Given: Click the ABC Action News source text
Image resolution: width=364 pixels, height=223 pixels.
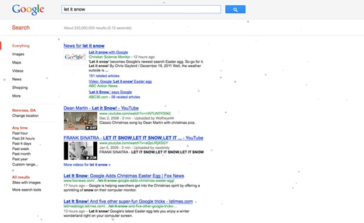Looking at the screenshot, I should (x=103, y=86).
